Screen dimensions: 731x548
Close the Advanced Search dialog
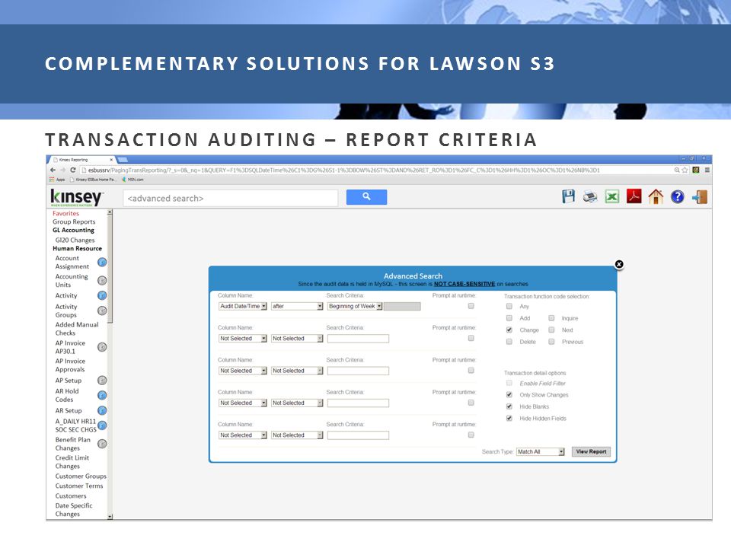619,264
